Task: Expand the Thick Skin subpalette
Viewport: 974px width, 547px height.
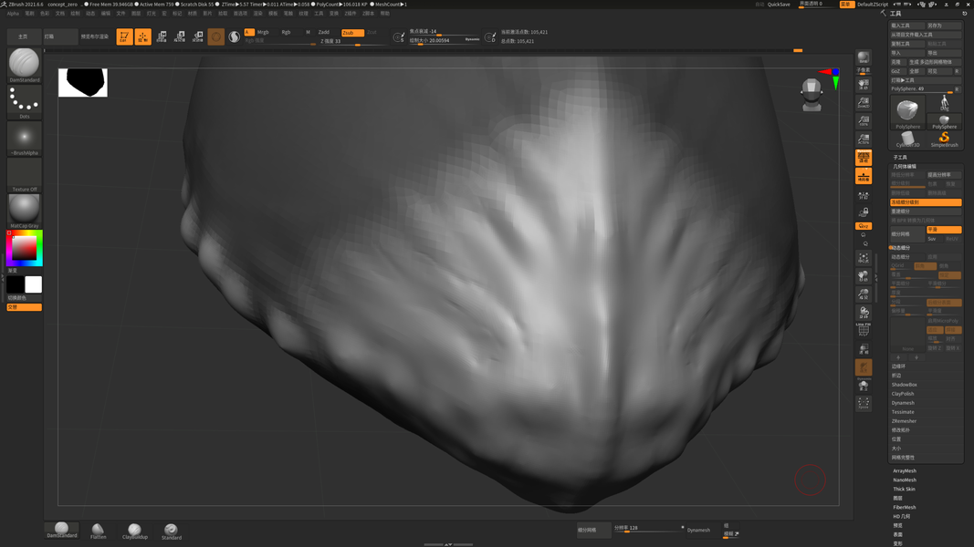Action: pos(904,489)
